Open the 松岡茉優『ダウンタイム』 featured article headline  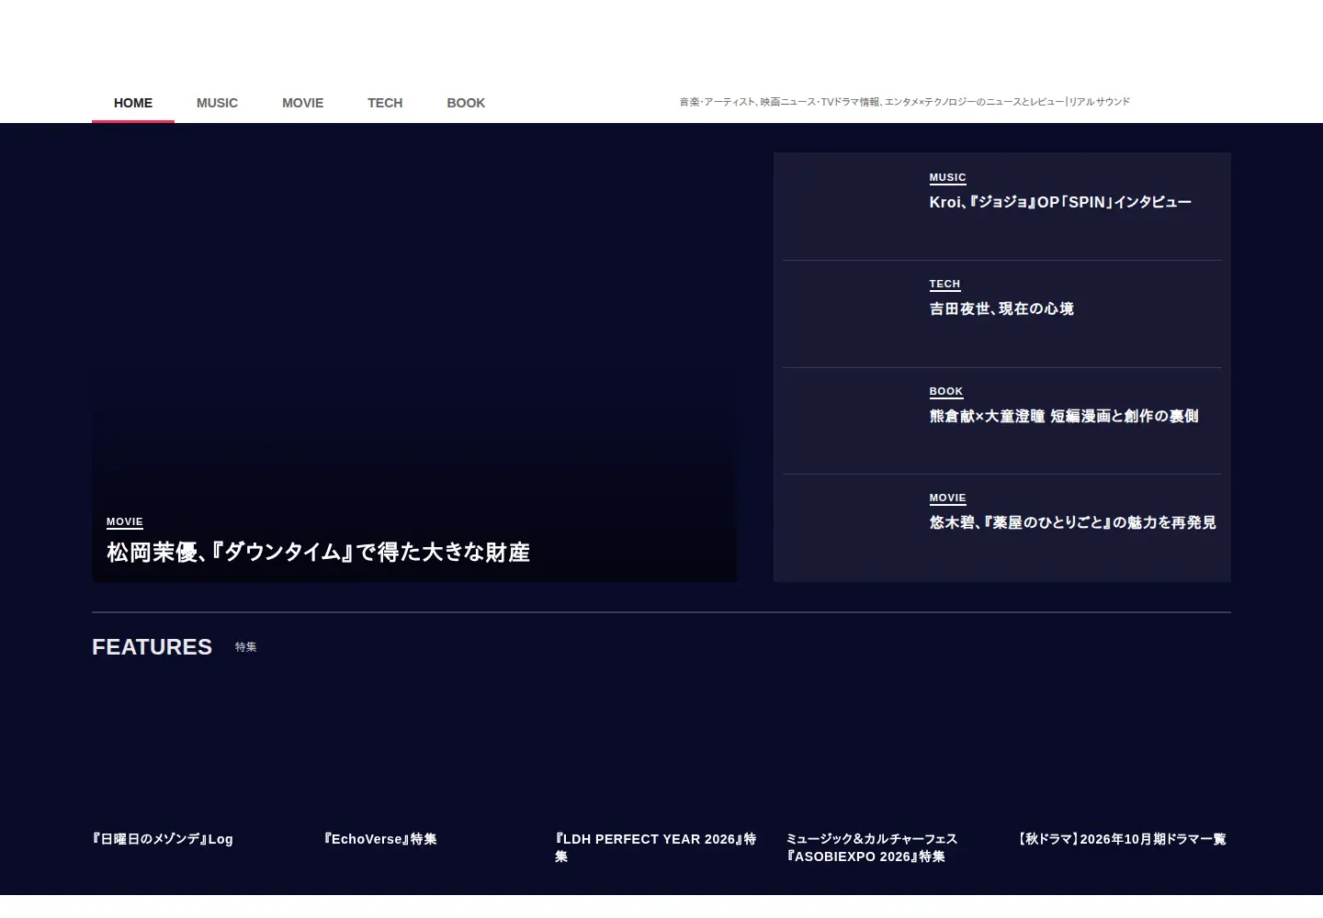318,552
